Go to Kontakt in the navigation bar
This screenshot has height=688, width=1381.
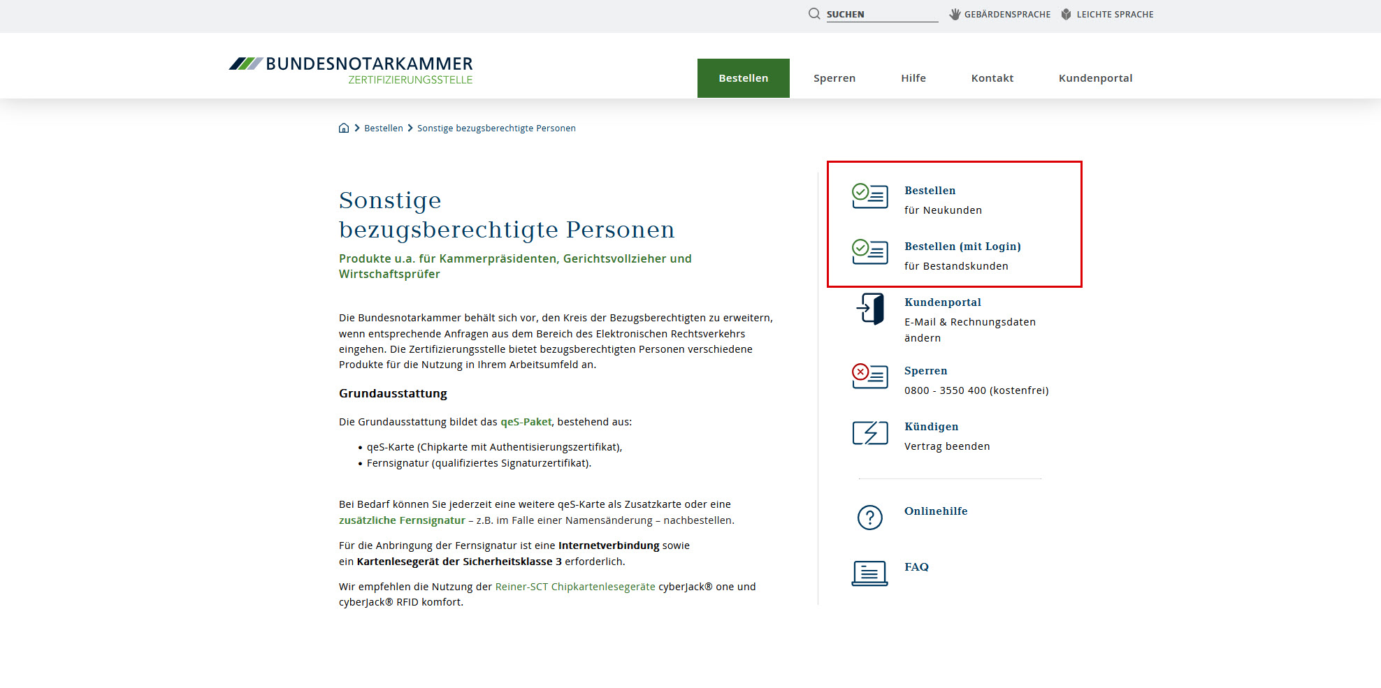992,78
